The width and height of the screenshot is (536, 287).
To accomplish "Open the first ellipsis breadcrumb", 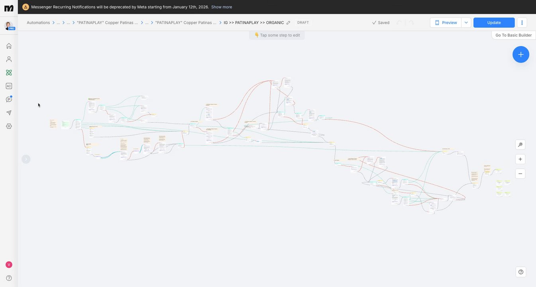I will pyautogui.click(x=58, y=23).
